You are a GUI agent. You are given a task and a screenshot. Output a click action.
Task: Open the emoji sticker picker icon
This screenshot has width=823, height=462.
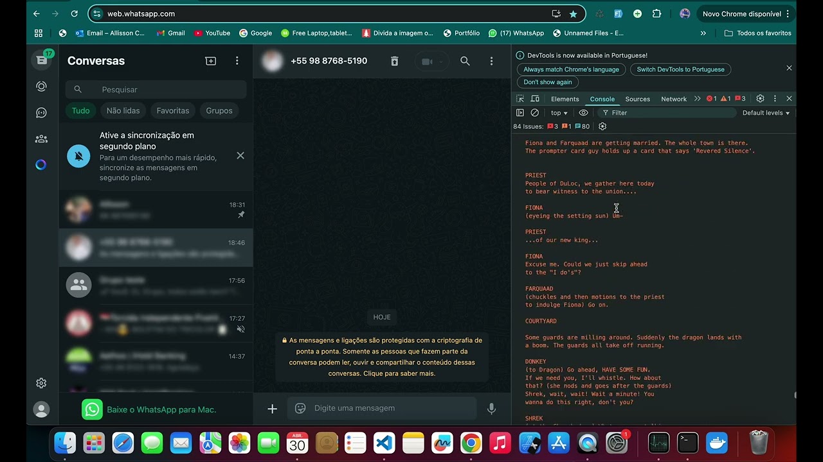(300, 408)
